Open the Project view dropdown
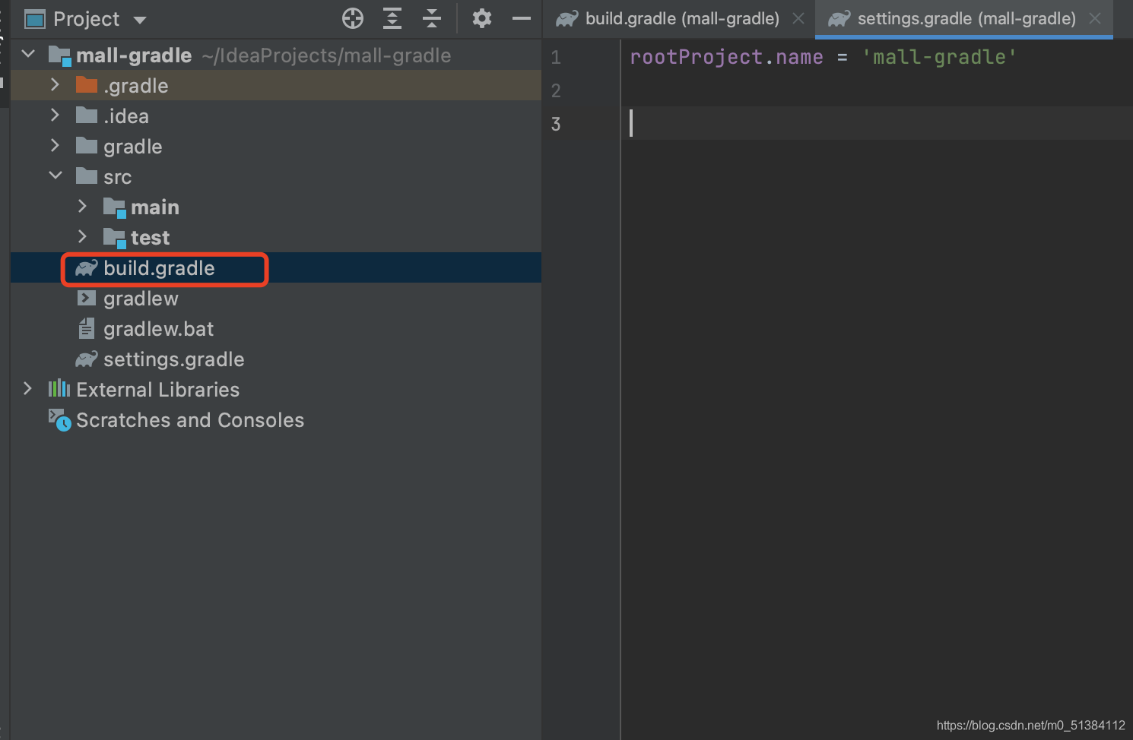The height and width of the screenshot is (740, 1133). click(140, 19)
